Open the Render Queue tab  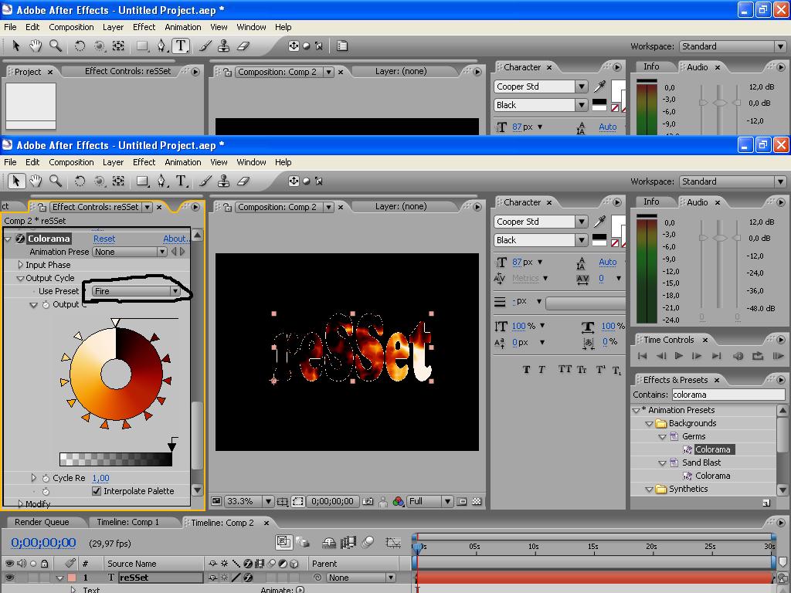[42, 523]
